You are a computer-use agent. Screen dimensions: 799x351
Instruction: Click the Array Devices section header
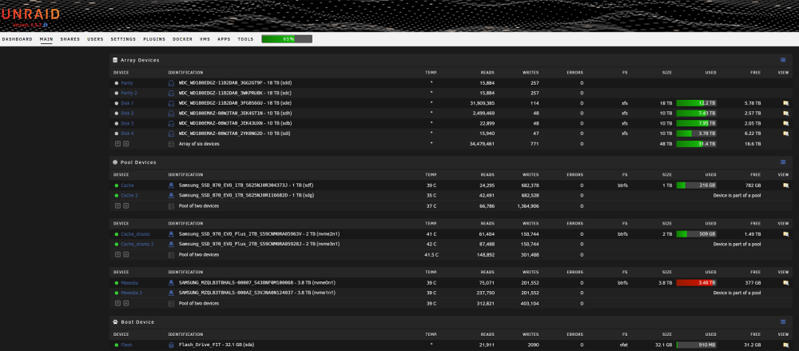pyautogui.click(x=140, y=60)
